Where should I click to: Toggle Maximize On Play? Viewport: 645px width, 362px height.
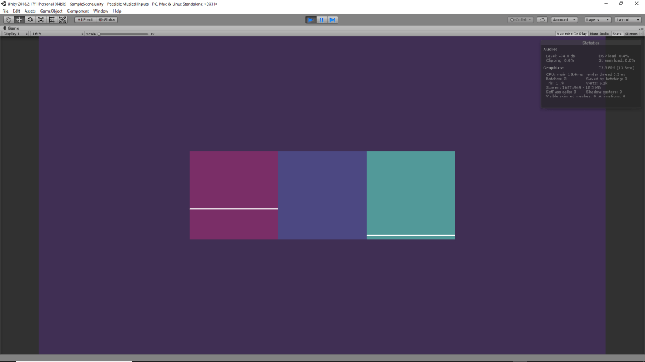571,33
